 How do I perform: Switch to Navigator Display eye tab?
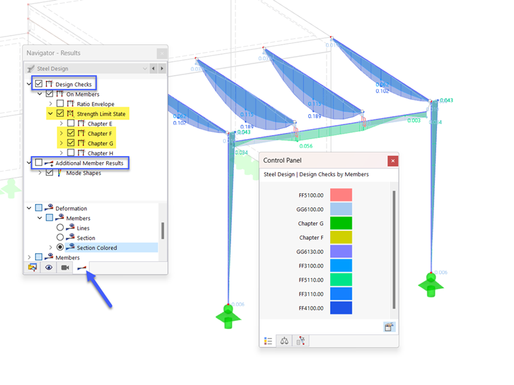pos(49,267)
